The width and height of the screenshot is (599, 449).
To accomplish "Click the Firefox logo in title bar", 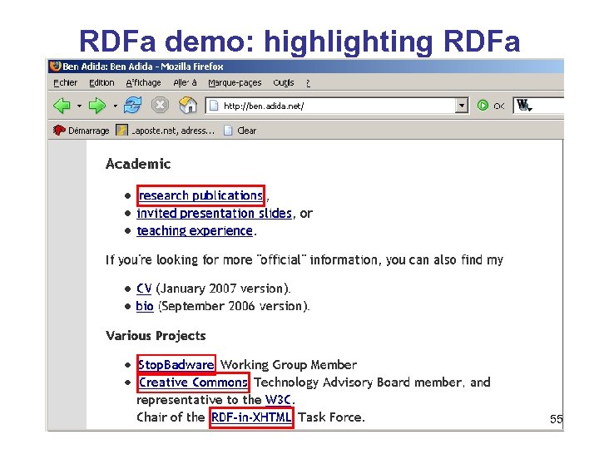I will (56, 66).
